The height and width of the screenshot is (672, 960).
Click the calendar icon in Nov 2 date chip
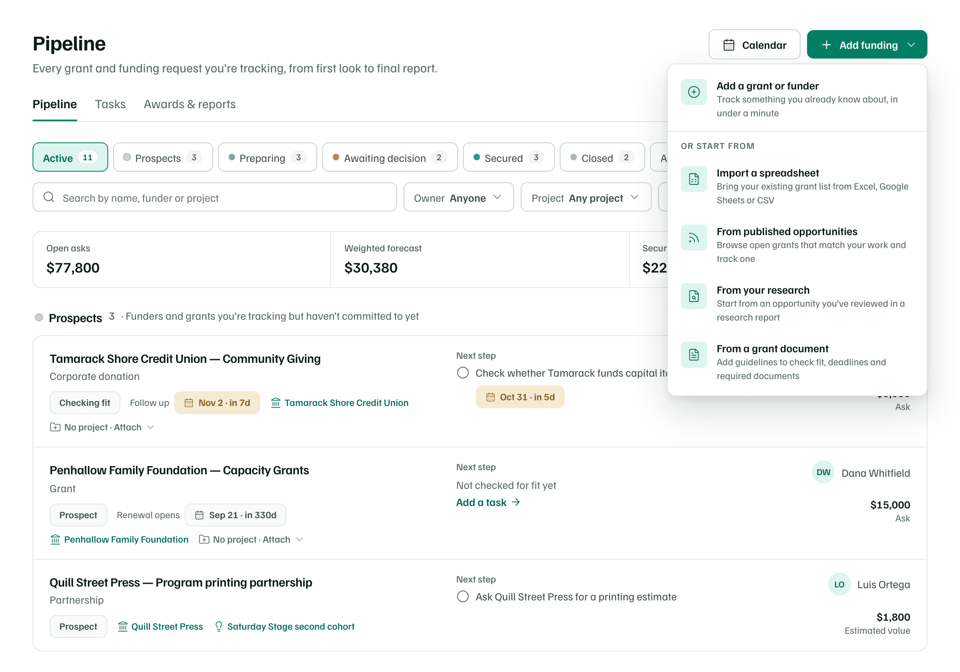pyautogui.click(x=189, y=403)
